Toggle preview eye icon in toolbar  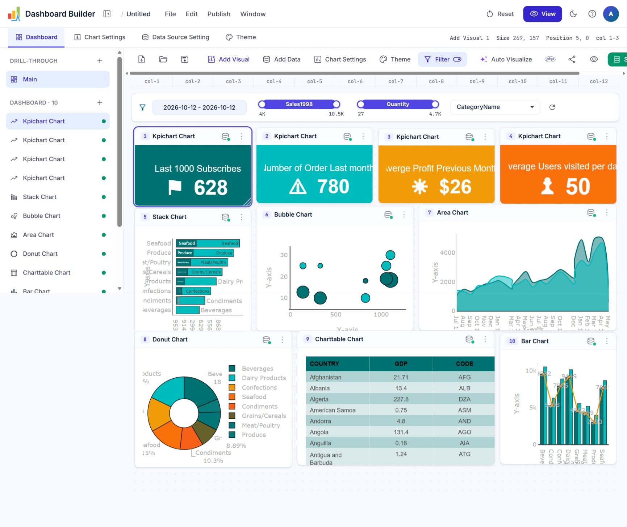(x=594, y=59)
